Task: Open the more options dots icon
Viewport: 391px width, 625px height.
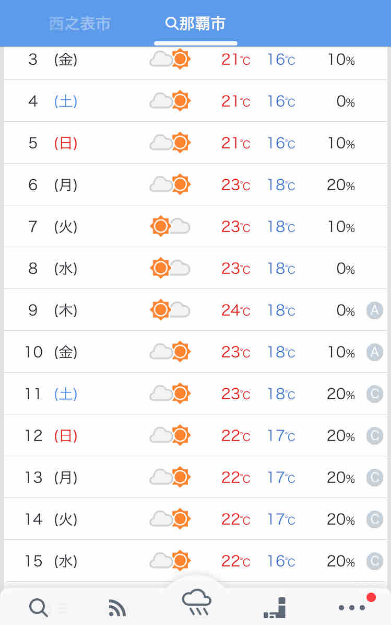Action: 352,607
